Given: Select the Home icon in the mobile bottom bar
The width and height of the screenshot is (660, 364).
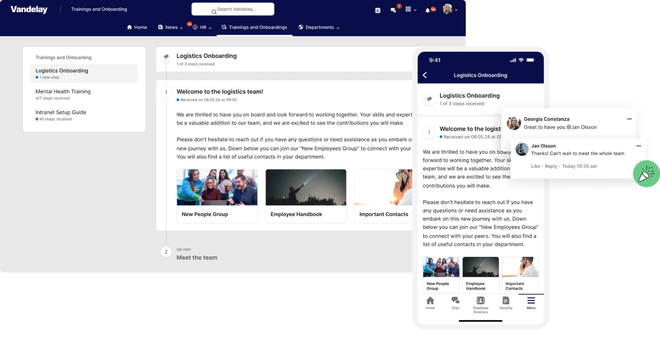Looking at the screenshot, I should click(430, 301).
